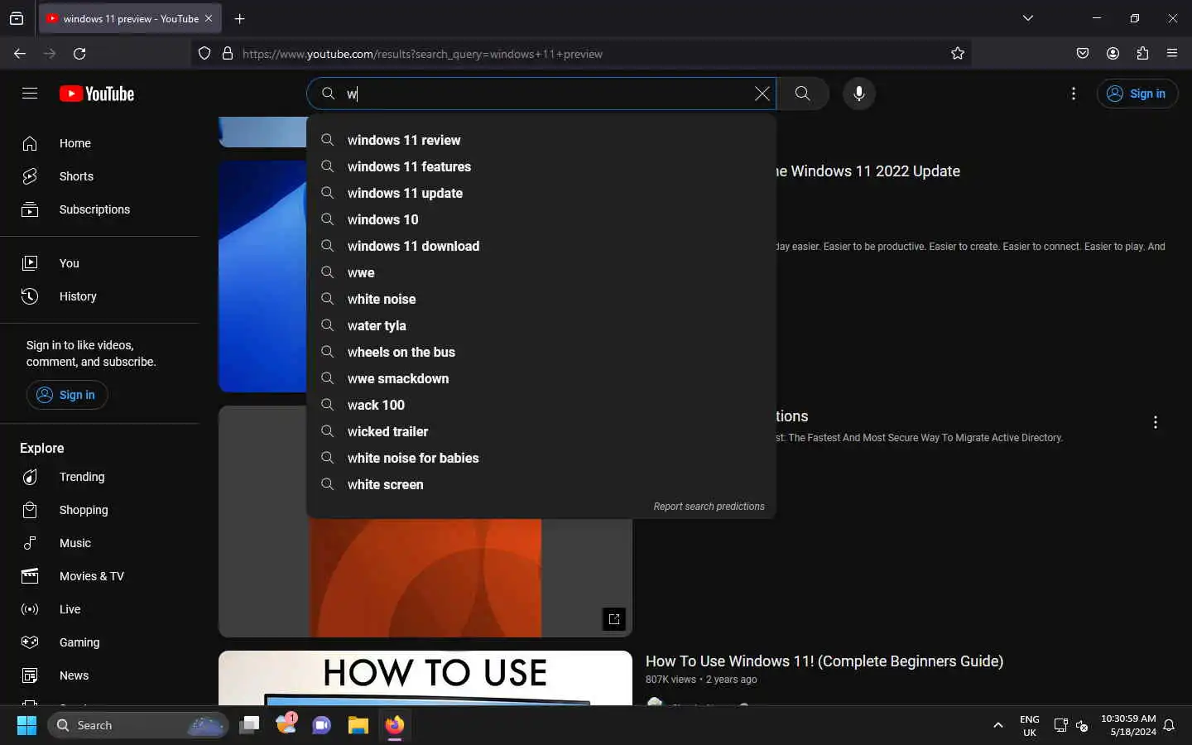Open the Firefox application menu
Screen dimensions: 1192x745
(1172, 54)
